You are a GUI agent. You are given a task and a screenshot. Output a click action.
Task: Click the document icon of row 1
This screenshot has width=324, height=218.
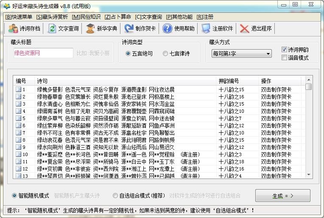pos(18,89)
